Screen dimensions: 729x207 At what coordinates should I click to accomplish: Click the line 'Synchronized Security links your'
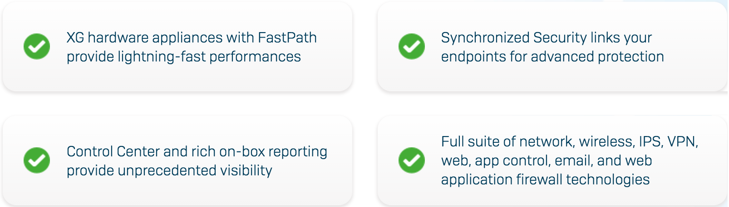click(x=547, y=38)
